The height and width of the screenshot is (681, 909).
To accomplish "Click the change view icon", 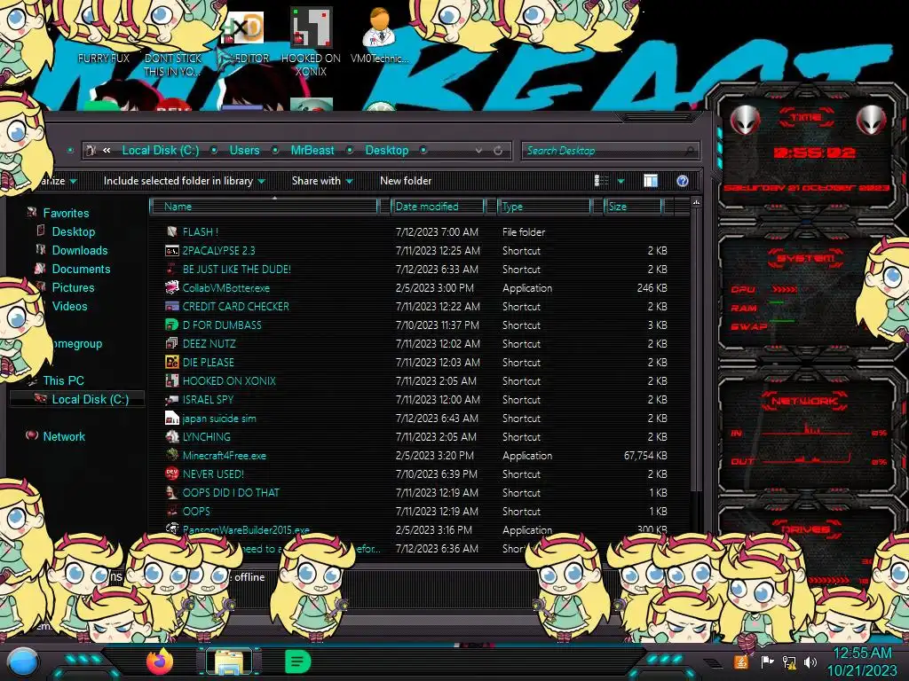I will click(x=601, y=181).
